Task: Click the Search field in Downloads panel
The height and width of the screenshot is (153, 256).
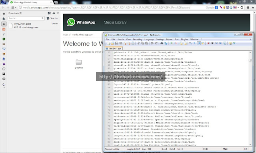Action: point(26,18)
